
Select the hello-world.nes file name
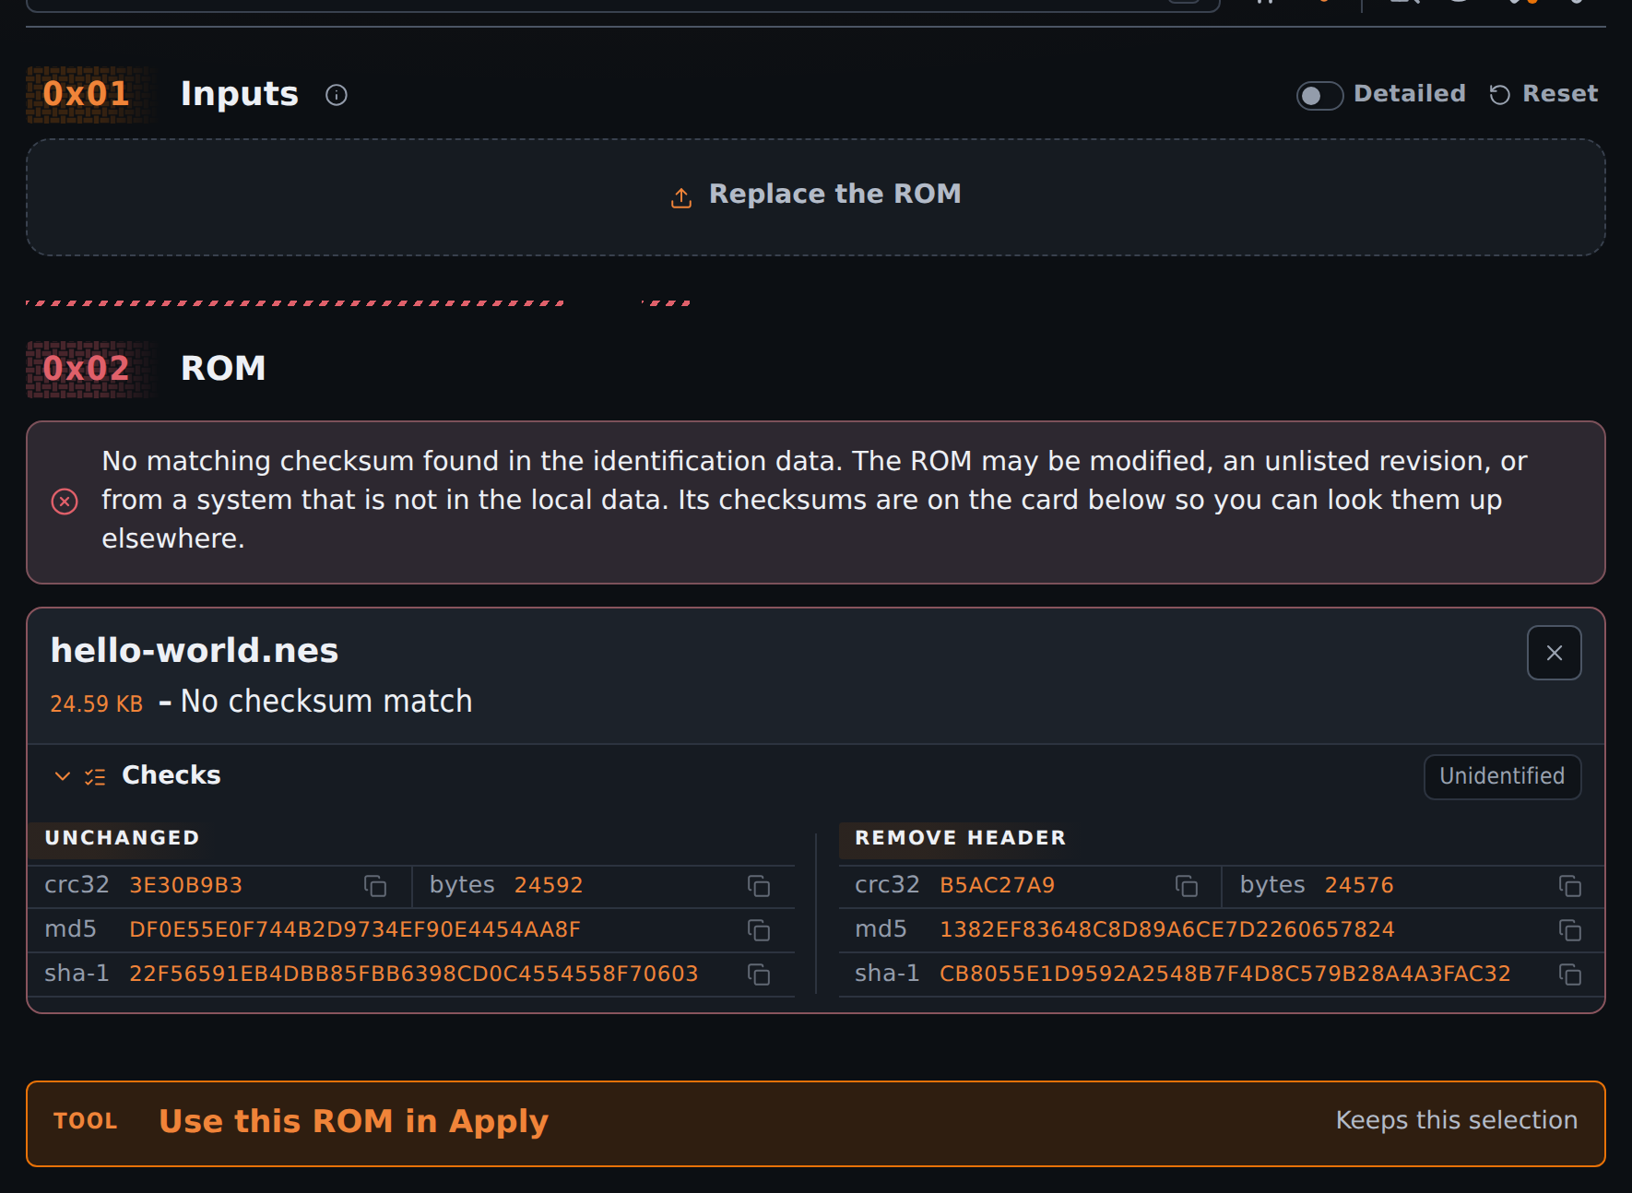tap(195, 651)
